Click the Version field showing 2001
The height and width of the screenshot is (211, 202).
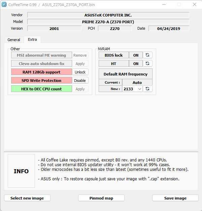point(54,29)
